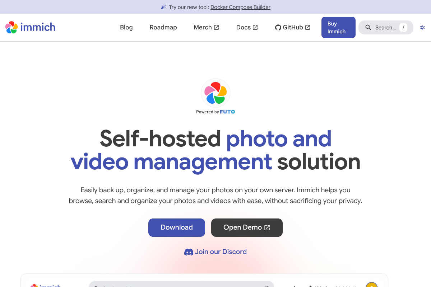This screenshot has height=287, width=431.
Task: Click the Immich flower logo in navbar
Action: 11,27
